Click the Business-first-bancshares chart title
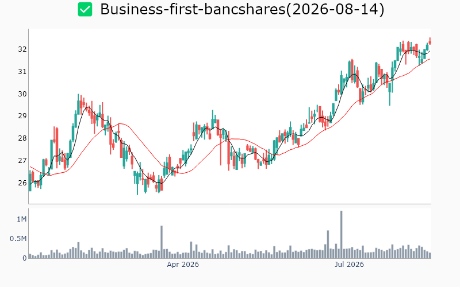The height and width of the screenshot is (287, 460). [242, 9]
